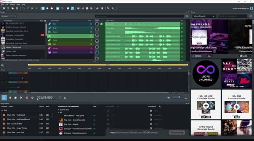Viewport: 254px width, 141px height.
Task: Click the speaker volume icon
Action: (168, 98)
